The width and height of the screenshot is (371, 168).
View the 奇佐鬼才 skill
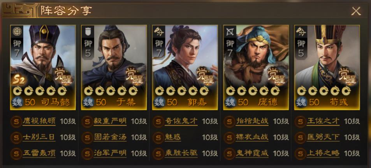(x=181, y=122)
